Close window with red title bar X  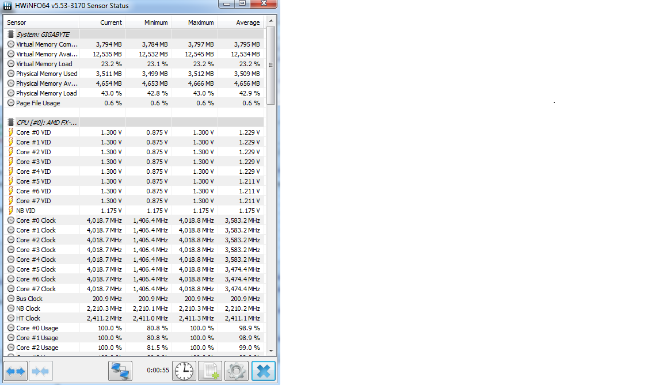(x=264, y=4)
